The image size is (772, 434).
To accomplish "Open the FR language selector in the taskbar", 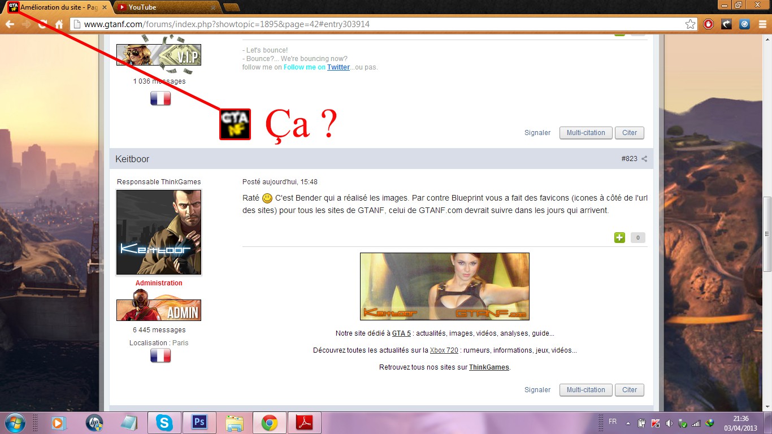I will (613, 422).
